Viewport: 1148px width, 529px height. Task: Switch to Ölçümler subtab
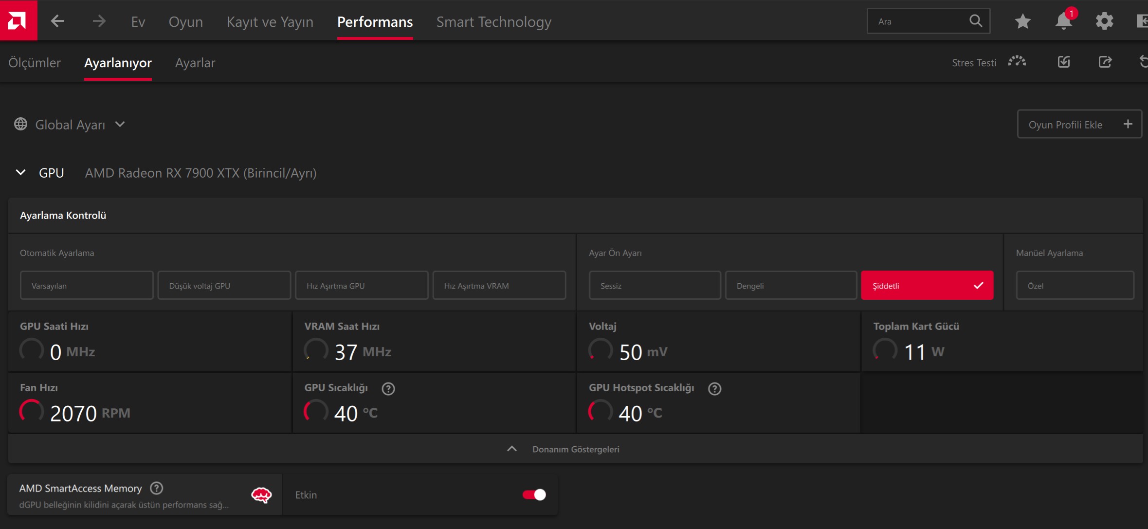coord(35,62)
